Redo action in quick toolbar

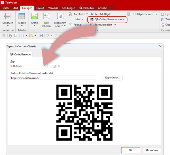coord(56,36)
